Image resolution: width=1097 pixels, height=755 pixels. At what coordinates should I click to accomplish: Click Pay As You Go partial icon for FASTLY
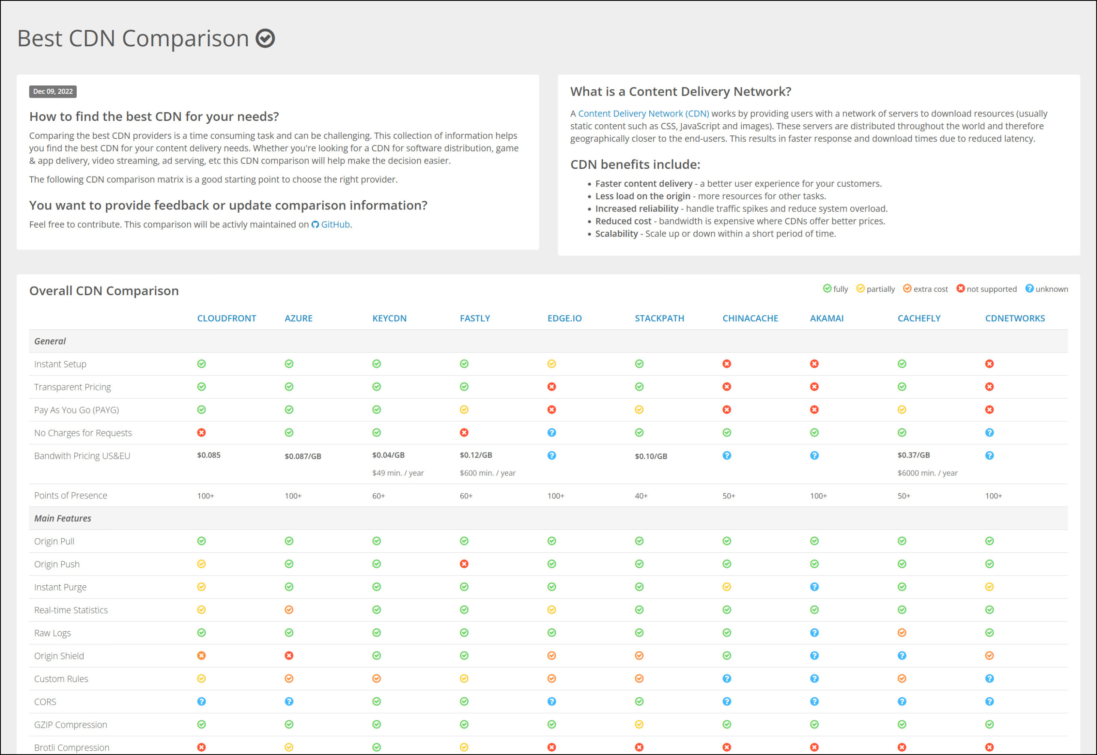click(464, 410)
